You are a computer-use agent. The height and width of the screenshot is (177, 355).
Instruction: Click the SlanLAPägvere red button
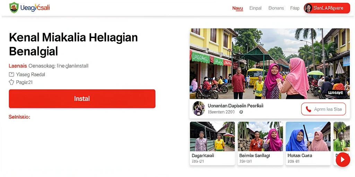[x=327, y=8]
